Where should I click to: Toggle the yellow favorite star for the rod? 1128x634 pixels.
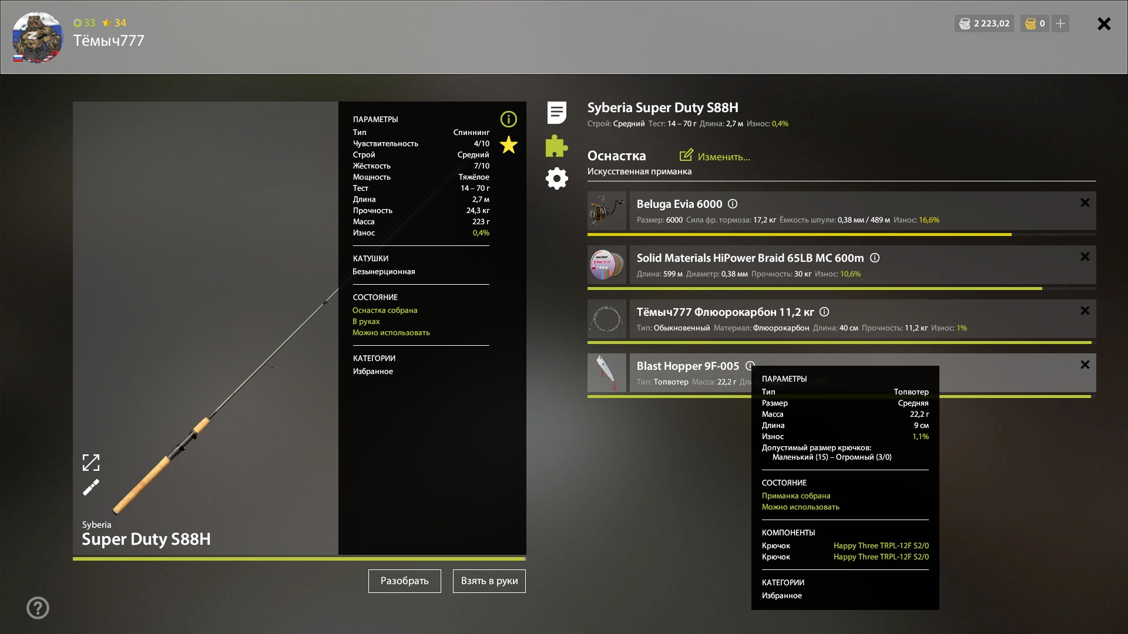pyautogui.click(x=509, y=144)
